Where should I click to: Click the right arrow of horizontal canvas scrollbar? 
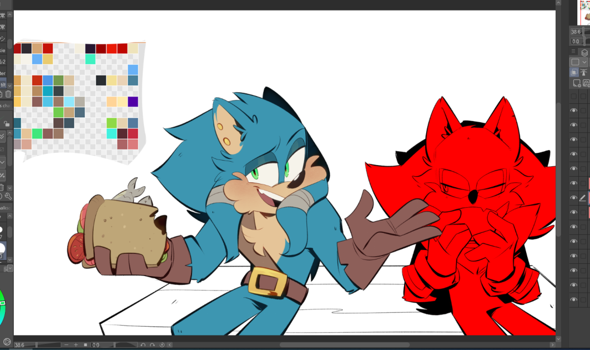point(552,345)
